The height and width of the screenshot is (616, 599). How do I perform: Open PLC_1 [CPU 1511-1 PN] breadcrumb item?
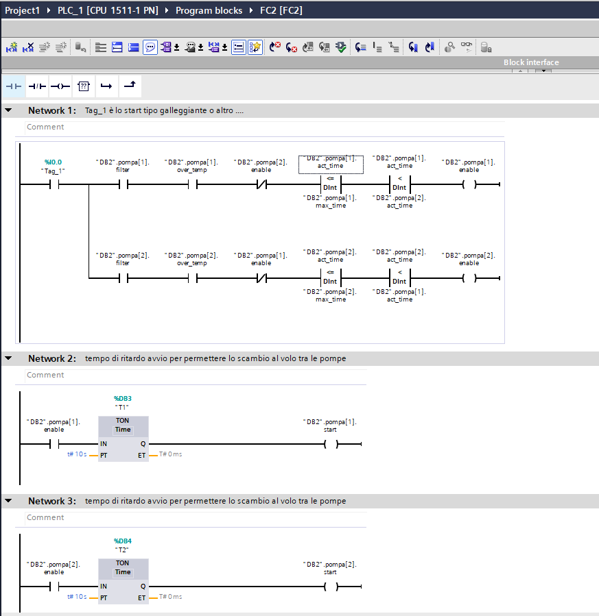(108, 10)
